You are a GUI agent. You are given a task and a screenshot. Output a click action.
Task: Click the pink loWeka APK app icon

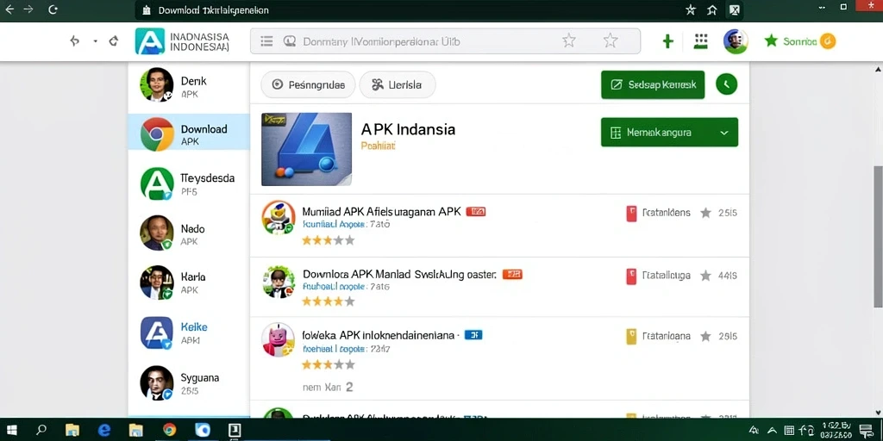click(x=279, y=339)
